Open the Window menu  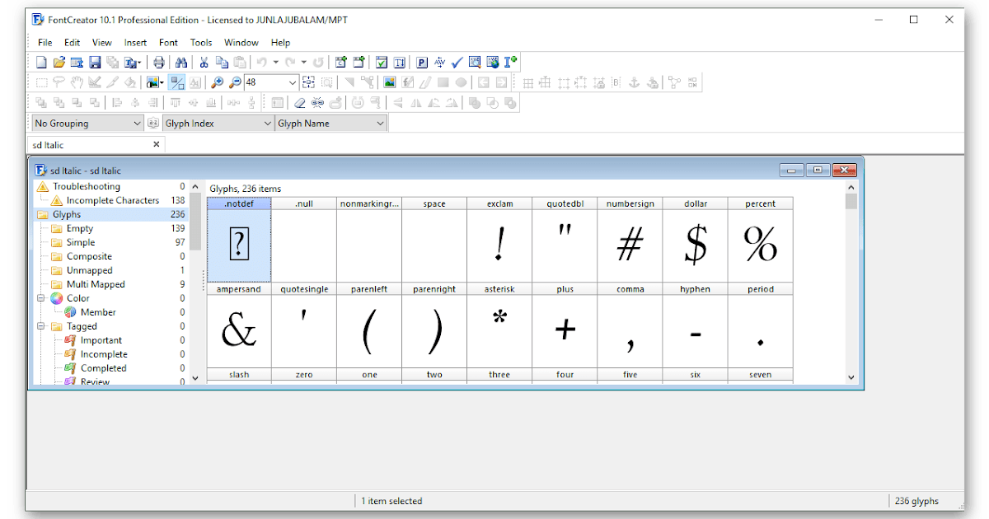pyautogui.click(x=241, y=42)
